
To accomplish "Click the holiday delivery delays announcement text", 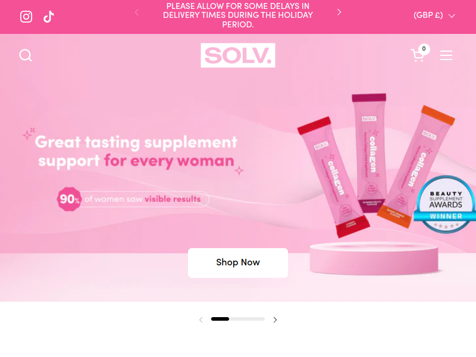I will (238, 15).
